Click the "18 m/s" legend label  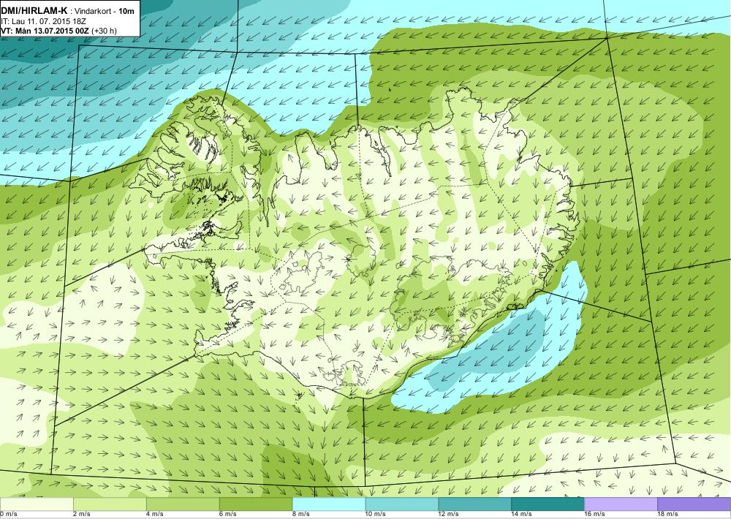(668, 515)
